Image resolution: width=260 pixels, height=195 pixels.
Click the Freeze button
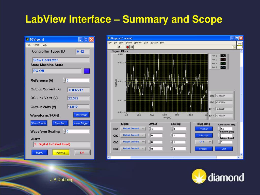click(x=204, y=149)
